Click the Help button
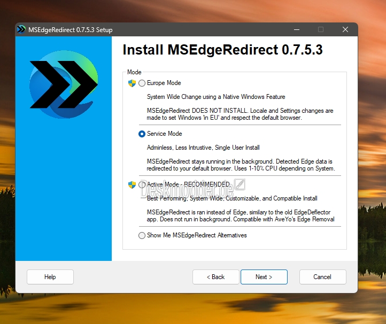The height and width of the screenshot is (324, 386). [50, 277]
